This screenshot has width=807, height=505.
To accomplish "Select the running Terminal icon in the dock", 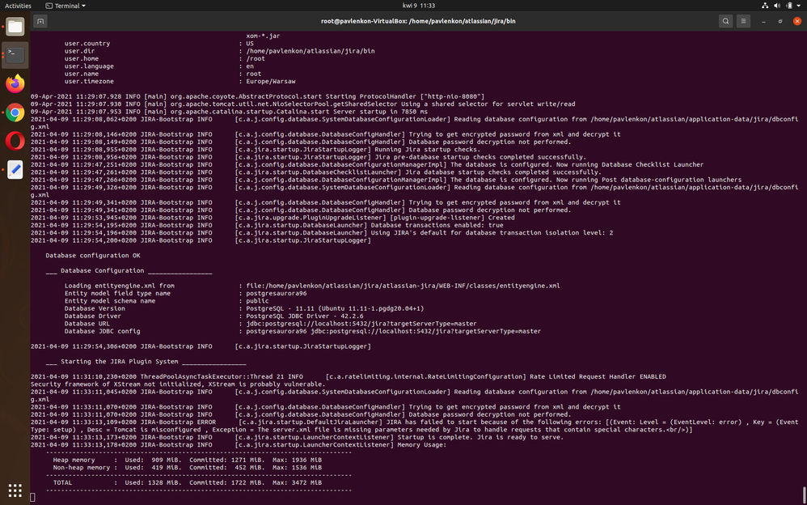I will [15, 55].
